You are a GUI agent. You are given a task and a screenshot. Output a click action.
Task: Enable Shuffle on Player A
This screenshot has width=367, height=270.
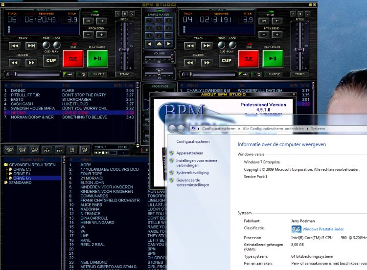coord(97,74)
